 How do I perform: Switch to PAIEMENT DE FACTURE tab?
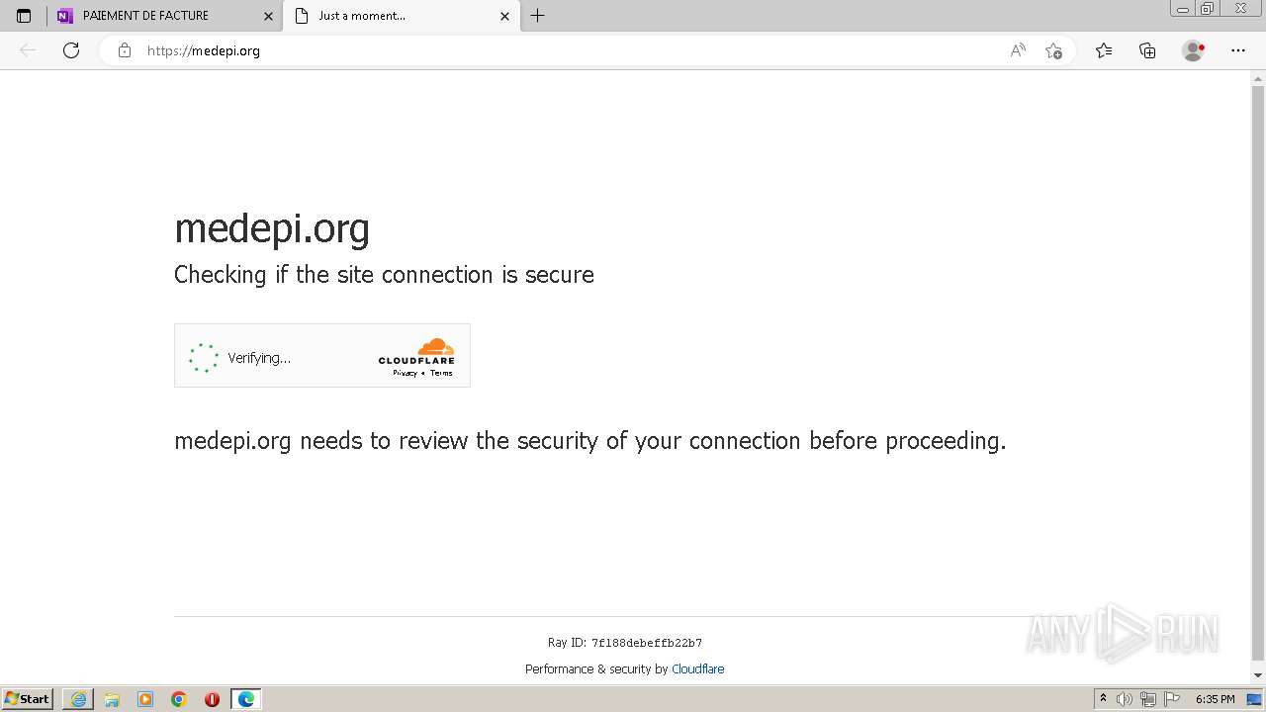(158, 16)
